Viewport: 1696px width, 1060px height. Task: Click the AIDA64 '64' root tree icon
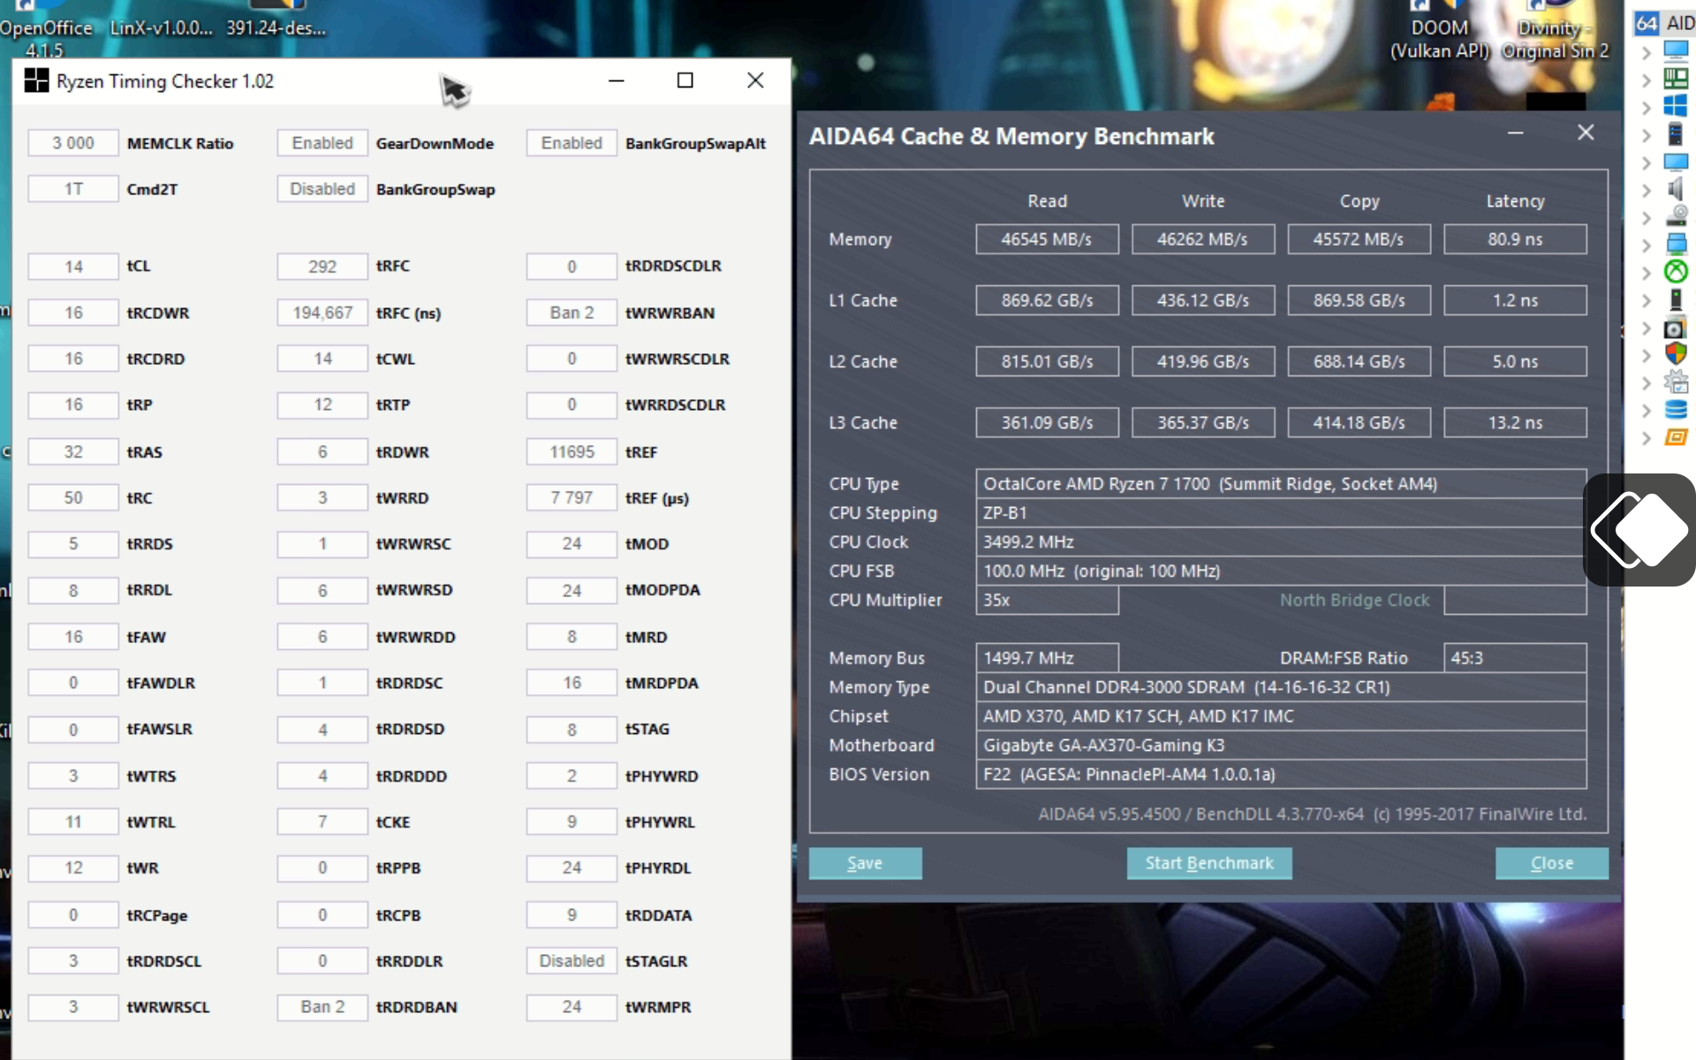pyautogui.click(x=1647, y=23)
